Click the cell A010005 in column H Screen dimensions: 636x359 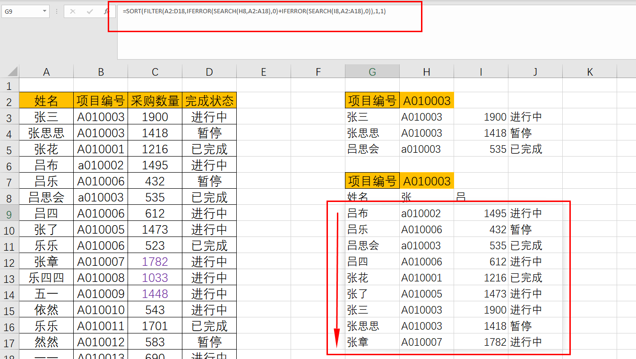pos(427,294)
